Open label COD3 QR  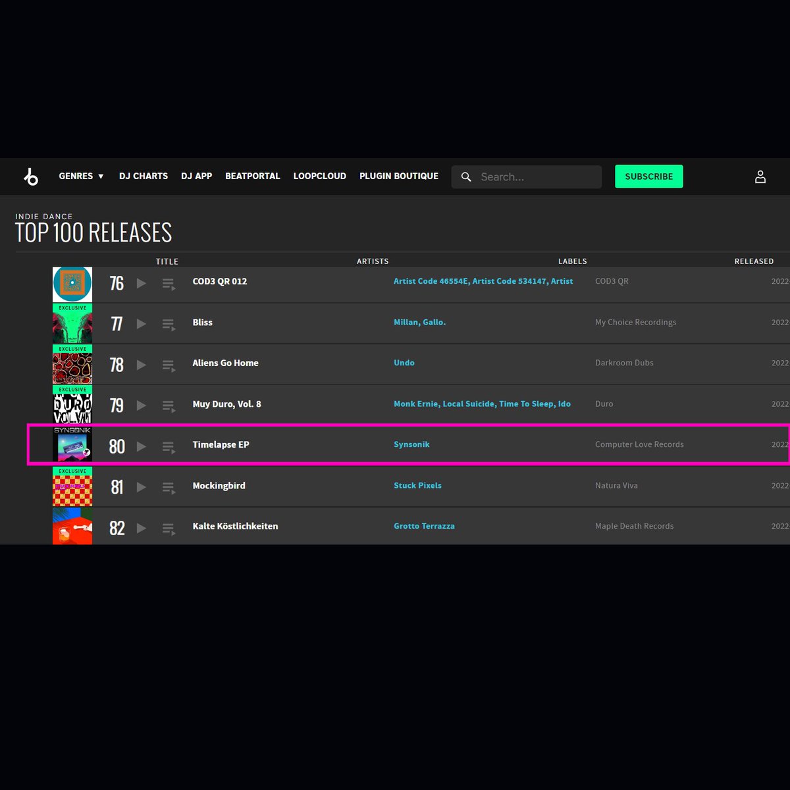[x=612, y=281]
